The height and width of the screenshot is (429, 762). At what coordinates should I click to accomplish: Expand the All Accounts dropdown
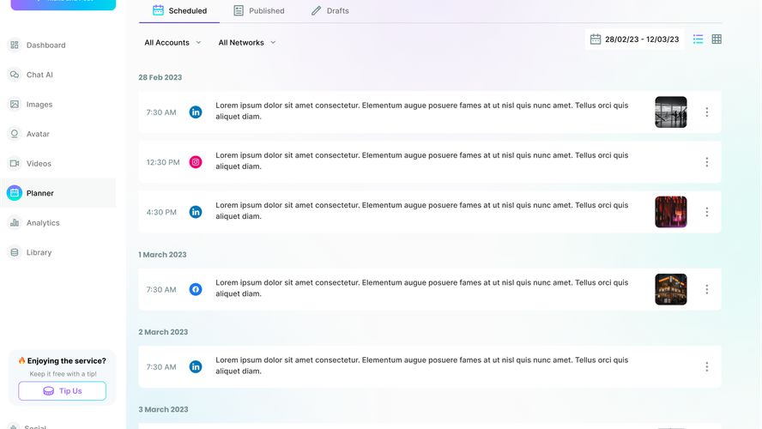click(172, 43)
